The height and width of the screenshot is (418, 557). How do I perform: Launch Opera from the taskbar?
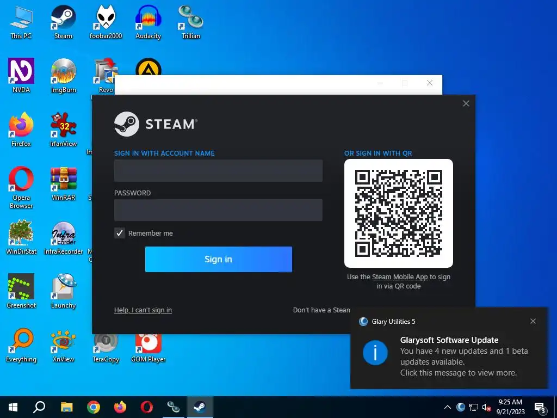pos(147,407)
